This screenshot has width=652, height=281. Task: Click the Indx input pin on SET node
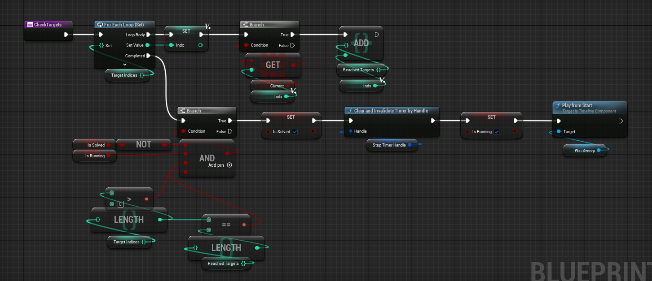click(x=171, y=45)
